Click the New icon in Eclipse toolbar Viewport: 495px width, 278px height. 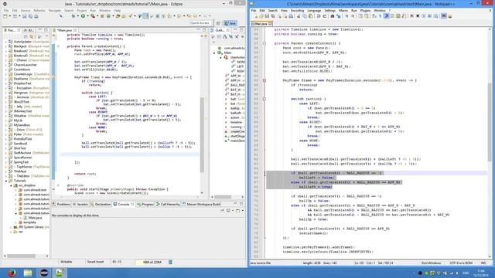[5, 16]
